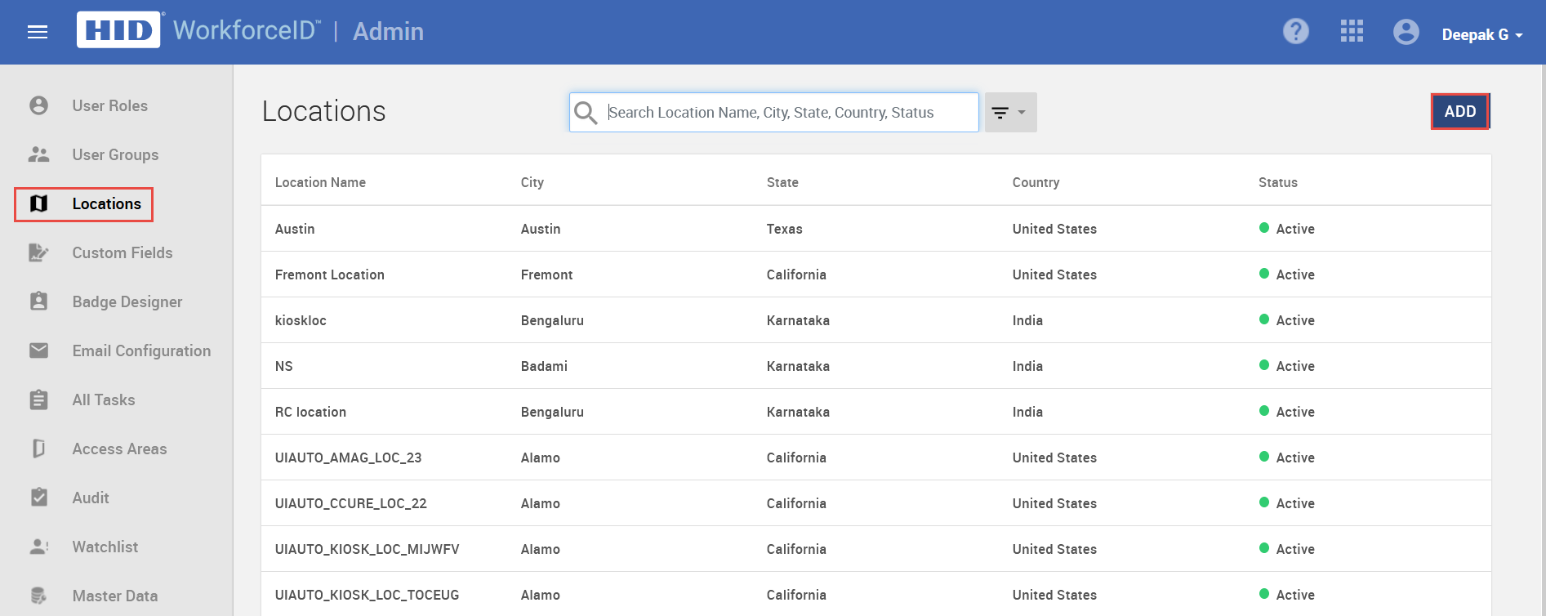This screenshot has width=1546, height=616.
Task: Sort by Status column header
Action: 1277,182
